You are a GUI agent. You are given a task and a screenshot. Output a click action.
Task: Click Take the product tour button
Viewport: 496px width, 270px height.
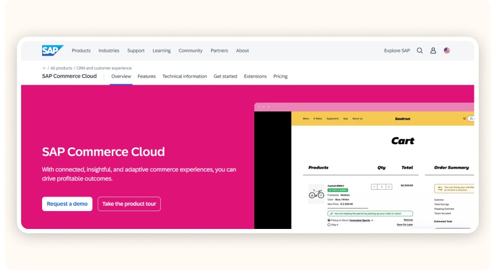tap(129, 204)
